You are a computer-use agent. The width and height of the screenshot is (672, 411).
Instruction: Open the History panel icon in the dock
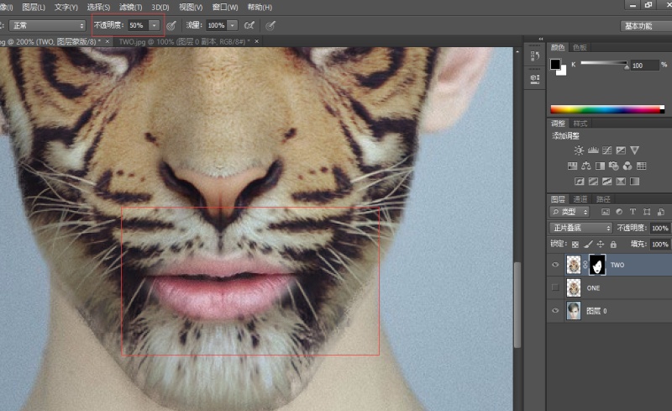point(535,55)
